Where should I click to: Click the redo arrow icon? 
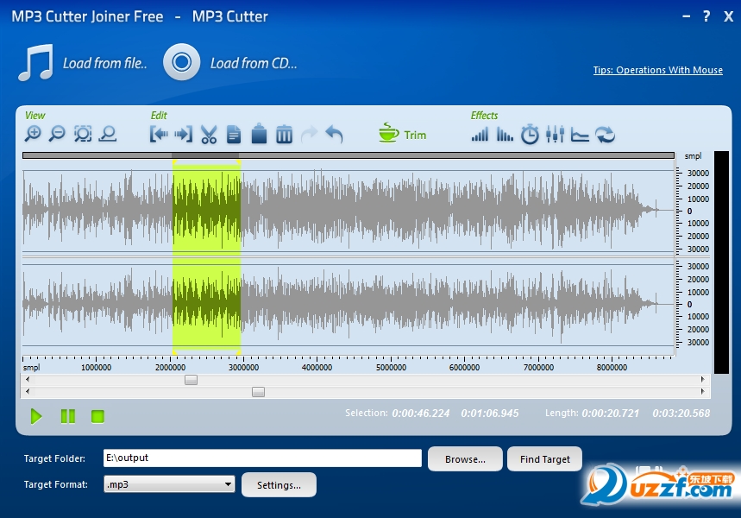pyautogui.click(x=310, y=135)
